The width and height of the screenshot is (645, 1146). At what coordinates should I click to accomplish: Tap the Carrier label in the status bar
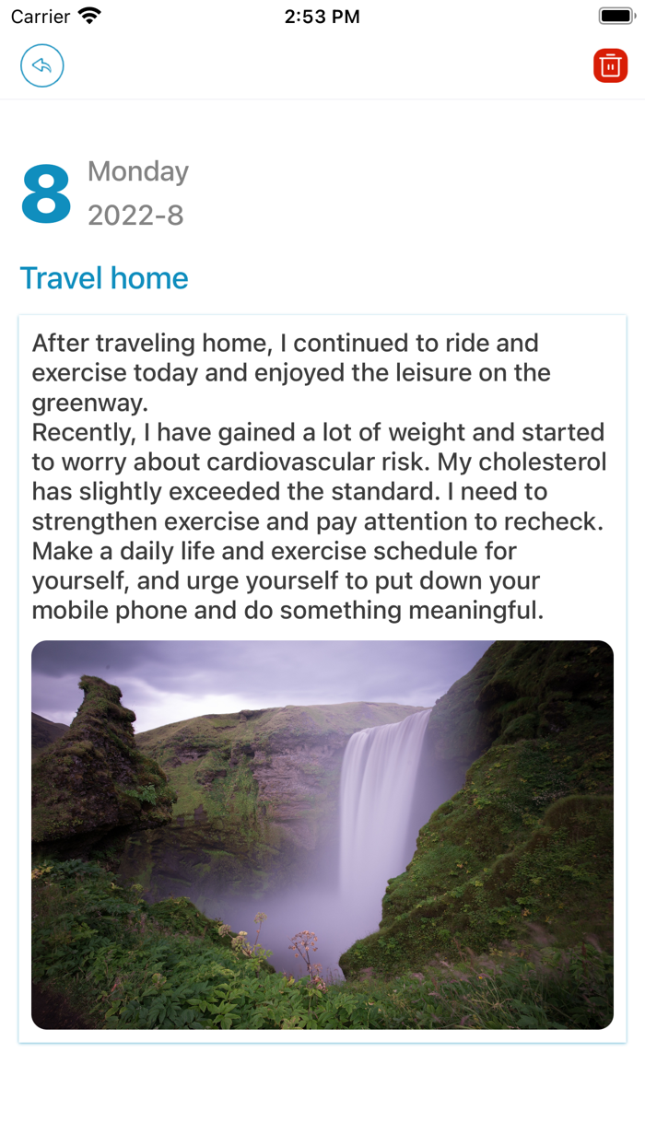[41, 17]
